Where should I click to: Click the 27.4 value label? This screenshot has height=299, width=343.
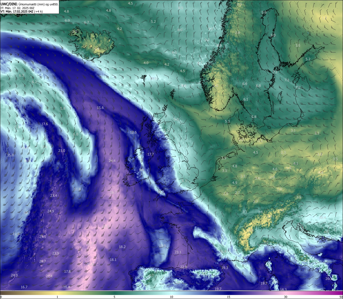49,276
